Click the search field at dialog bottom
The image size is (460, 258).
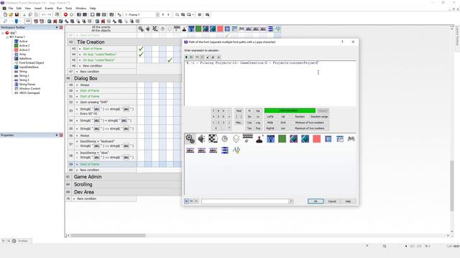point(245,201)
